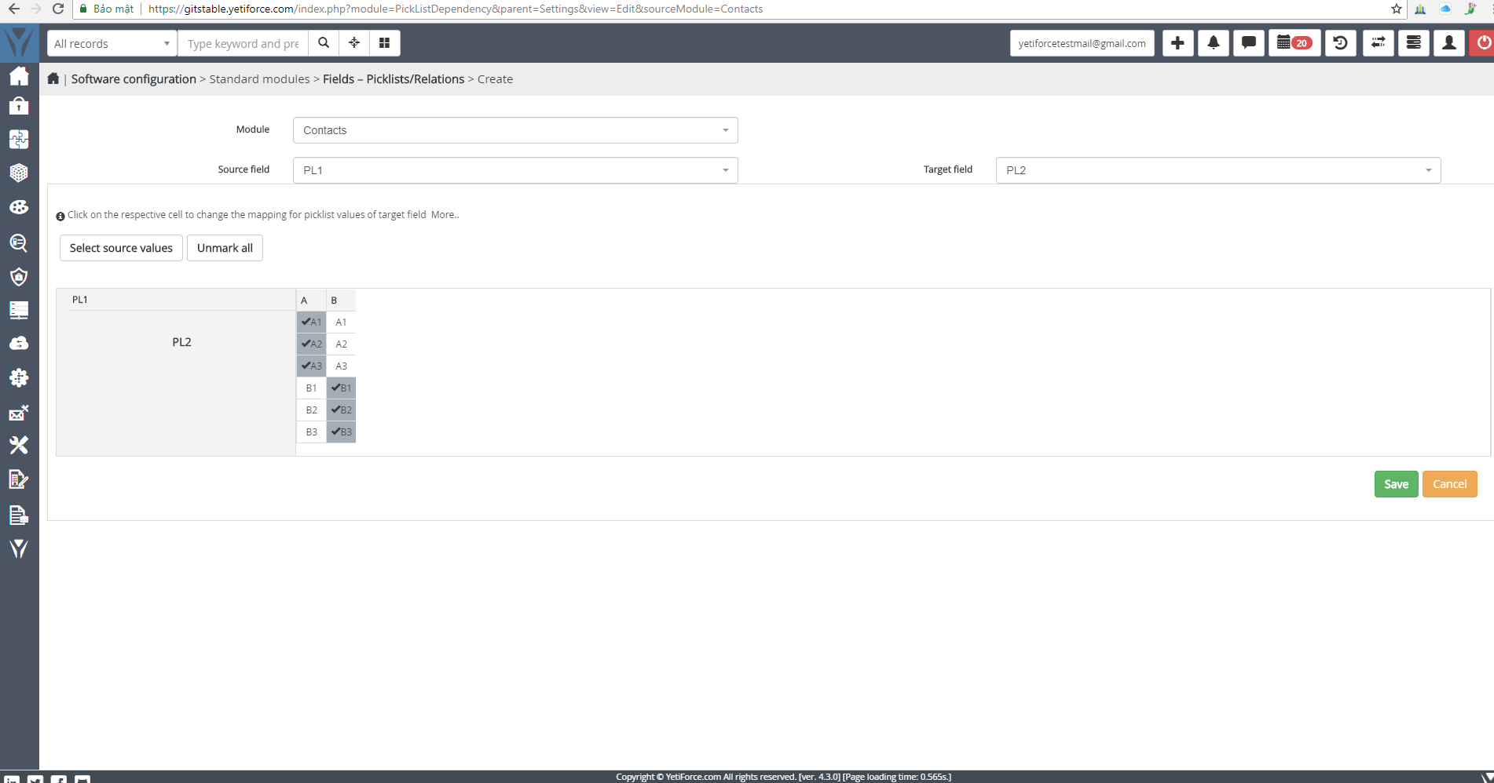Uncheck the A1 mapping cell
This screenshot has height=783, width=1494.
(x=311, y=322)
